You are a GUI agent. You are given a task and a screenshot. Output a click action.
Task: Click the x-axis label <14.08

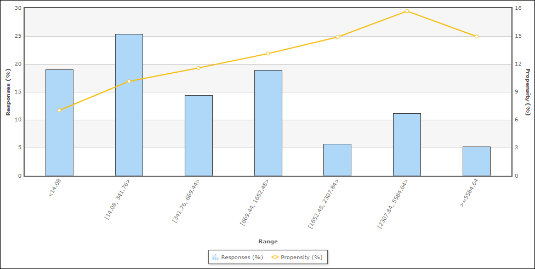(x=55, y=188)
